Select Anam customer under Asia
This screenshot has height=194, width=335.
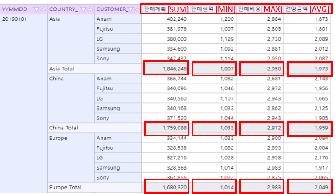pos(118,19)
